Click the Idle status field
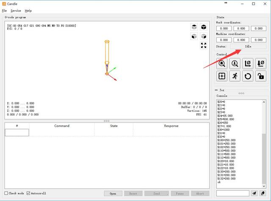 click(248, 46)
